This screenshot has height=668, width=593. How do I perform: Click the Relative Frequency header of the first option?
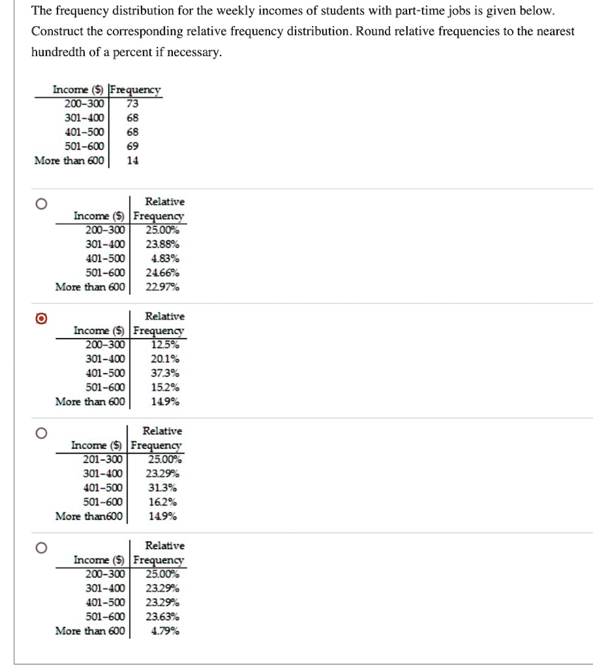[x=162, y=208]
